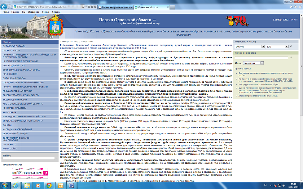Focus the Найти field in the left sidebar
303x189 pixels.
click(x=29, y=158)
